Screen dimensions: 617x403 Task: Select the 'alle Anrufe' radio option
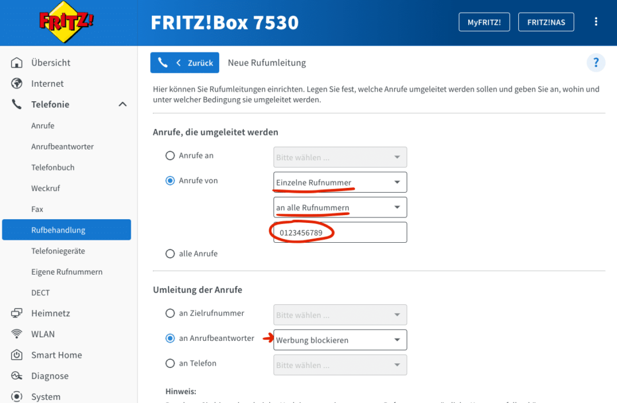[x=170, y=254]
